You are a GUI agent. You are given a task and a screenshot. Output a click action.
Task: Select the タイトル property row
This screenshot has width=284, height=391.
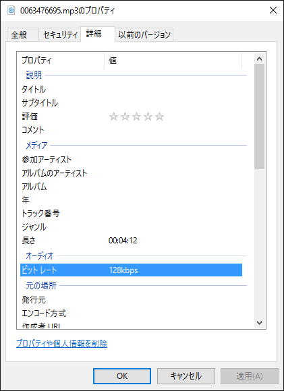pos(131,89)
